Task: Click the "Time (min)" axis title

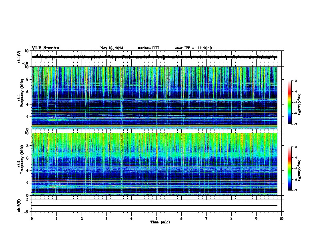Action: point(160,222)
